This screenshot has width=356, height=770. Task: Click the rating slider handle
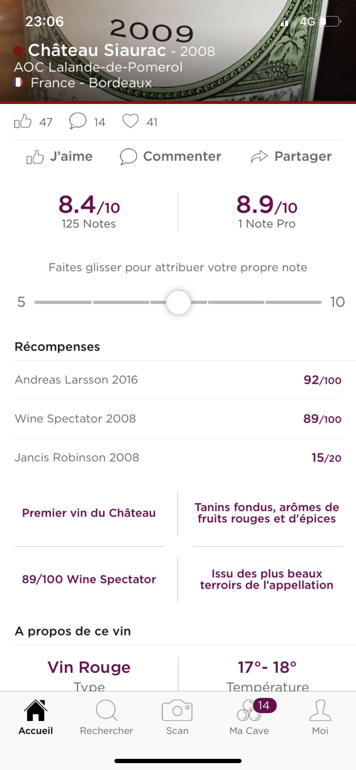(178, 302)
